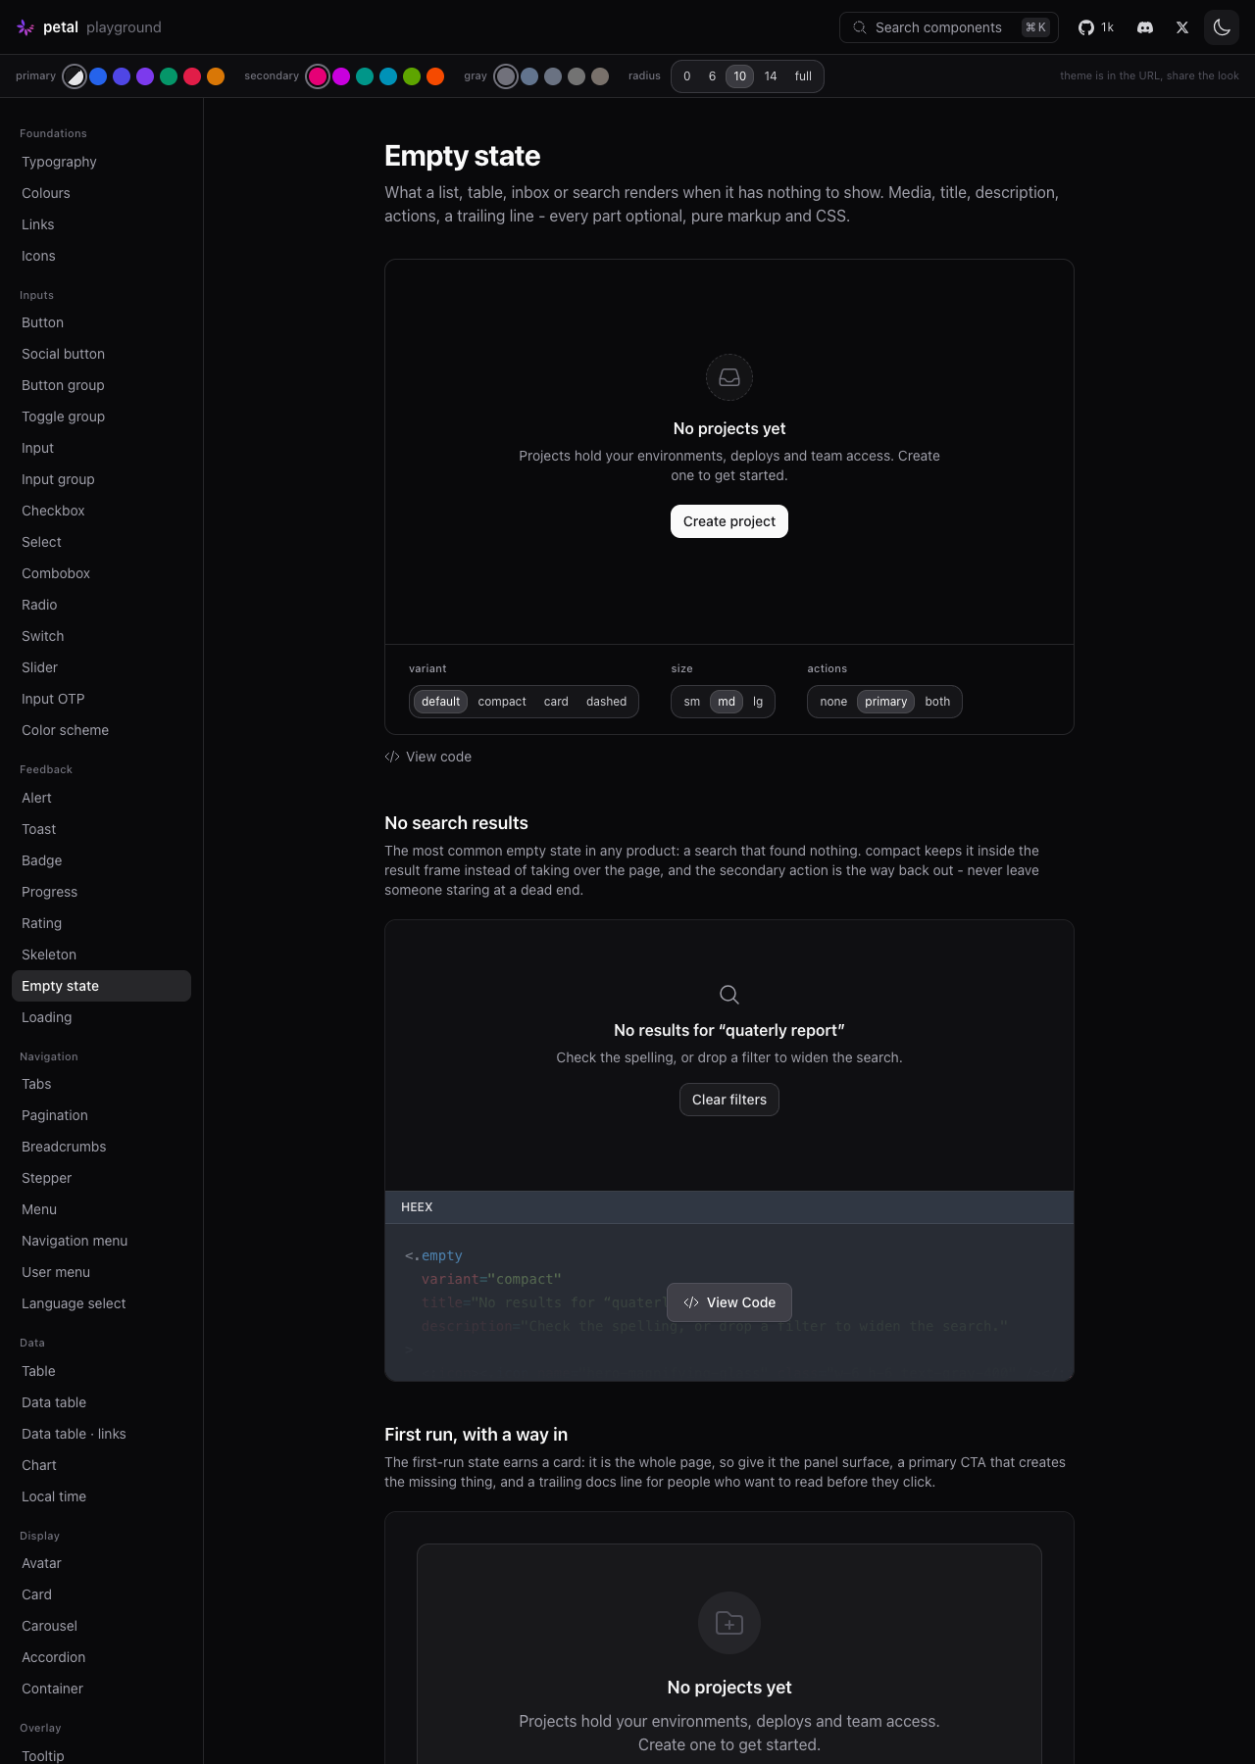
Task: Open the Color scheme page
Action: (101, 730)
